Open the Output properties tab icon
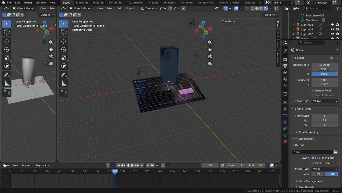This screenshot has width=342, height=193. tap(285, 66)
